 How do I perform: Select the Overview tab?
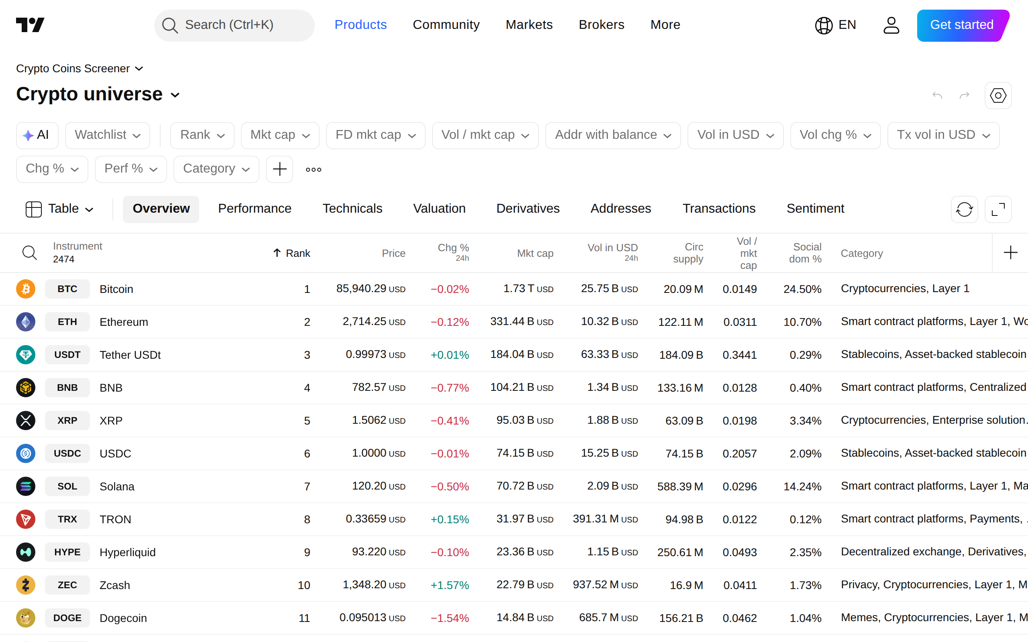click(161, 209)
